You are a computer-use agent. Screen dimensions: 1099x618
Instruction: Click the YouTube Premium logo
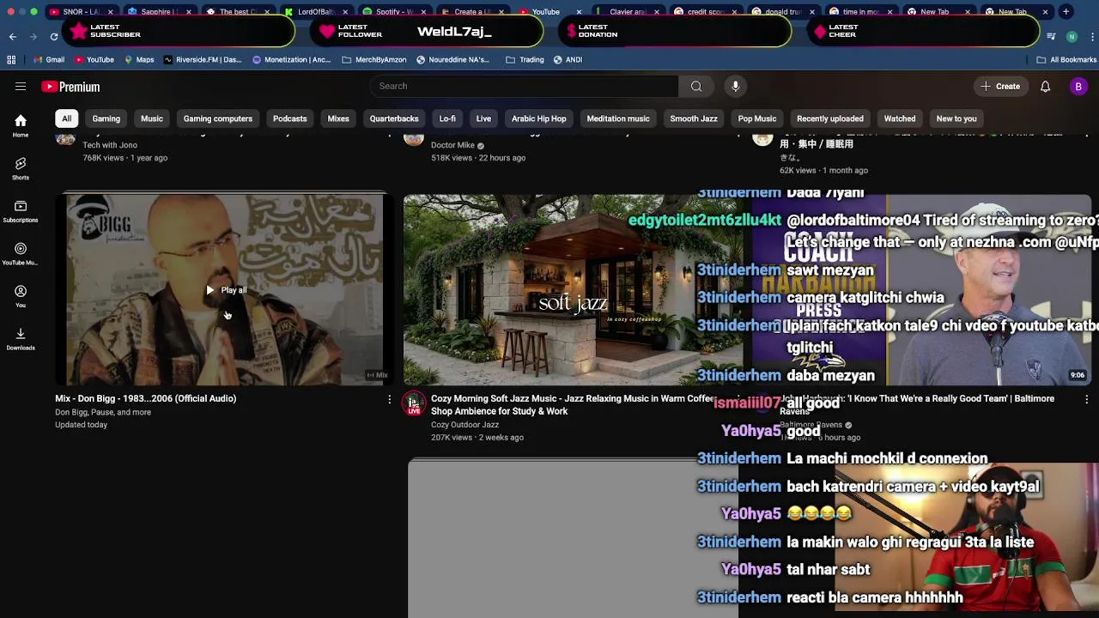[71, 87]
